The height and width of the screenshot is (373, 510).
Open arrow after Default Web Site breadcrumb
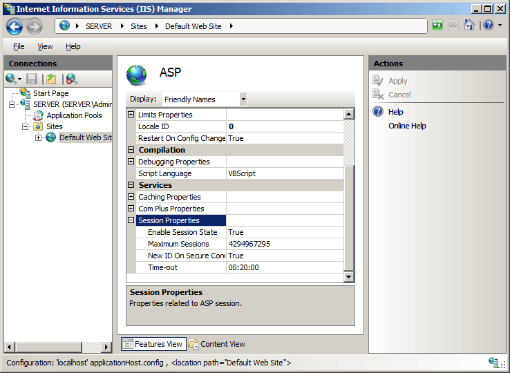[232, 26]
